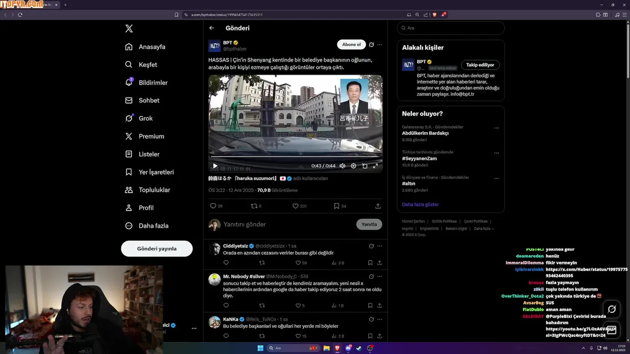Image resolution: width=630 pixels, height=354 pixels.
Task: Like the post with 231 likes
Action: [299, 206]
